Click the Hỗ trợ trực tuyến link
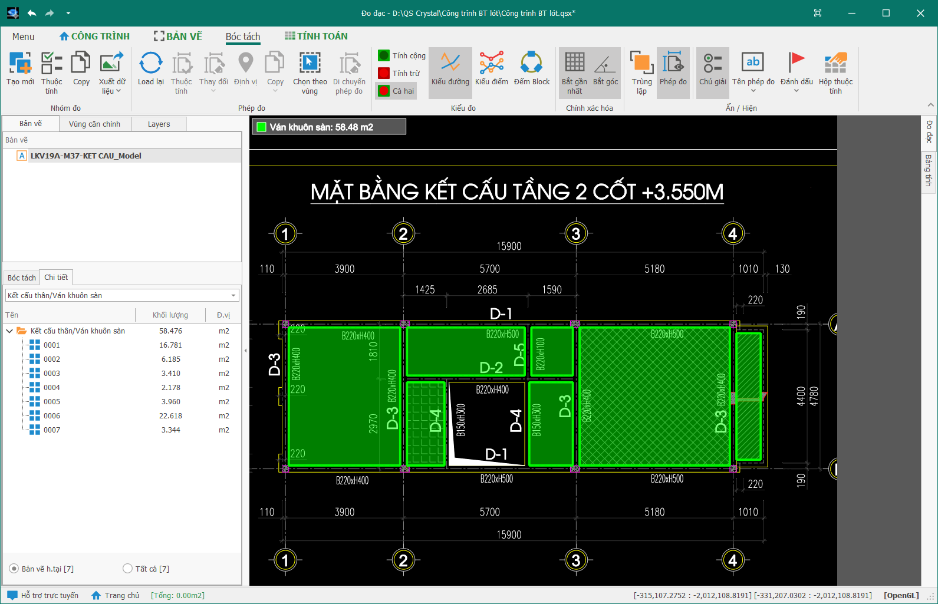 tap(50, 596)
